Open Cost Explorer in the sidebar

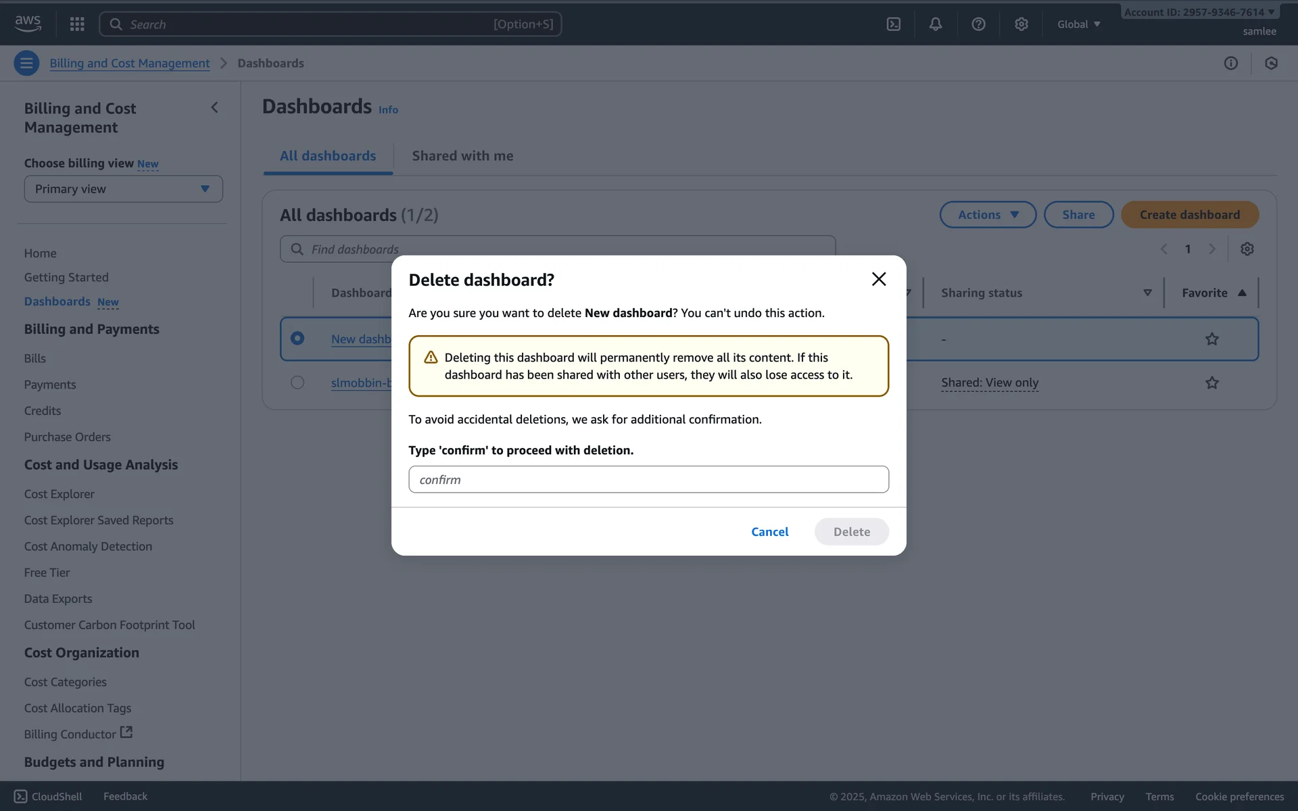59,494
